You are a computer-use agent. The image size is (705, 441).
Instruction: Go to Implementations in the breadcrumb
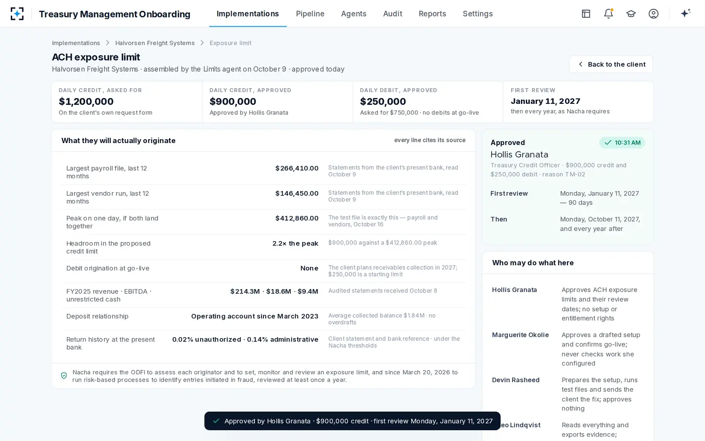(76, 43)
